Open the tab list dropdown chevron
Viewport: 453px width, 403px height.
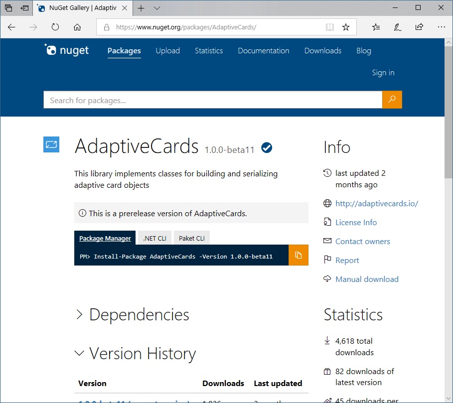[x=156, y=8]
